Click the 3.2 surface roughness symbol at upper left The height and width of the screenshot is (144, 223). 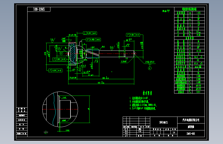[52, 40]
